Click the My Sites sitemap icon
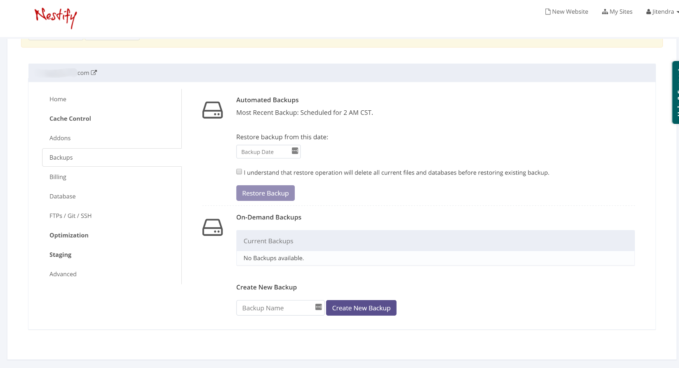Image resolution: width=679 pixels, height=368 pixels. coord(605,12)
